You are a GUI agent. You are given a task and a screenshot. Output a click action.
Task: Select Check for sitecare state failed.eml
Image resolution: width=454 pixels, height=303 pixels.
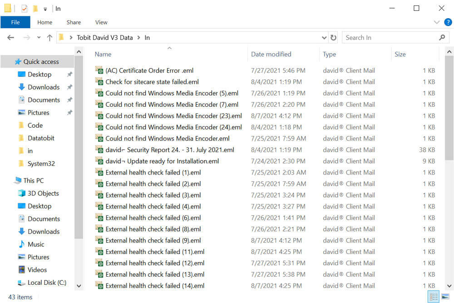click(152, 82)
